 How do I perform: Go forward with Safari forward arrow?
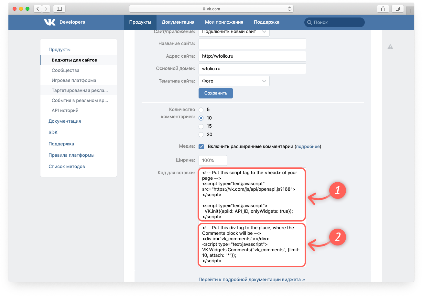[x=46, y=9]
